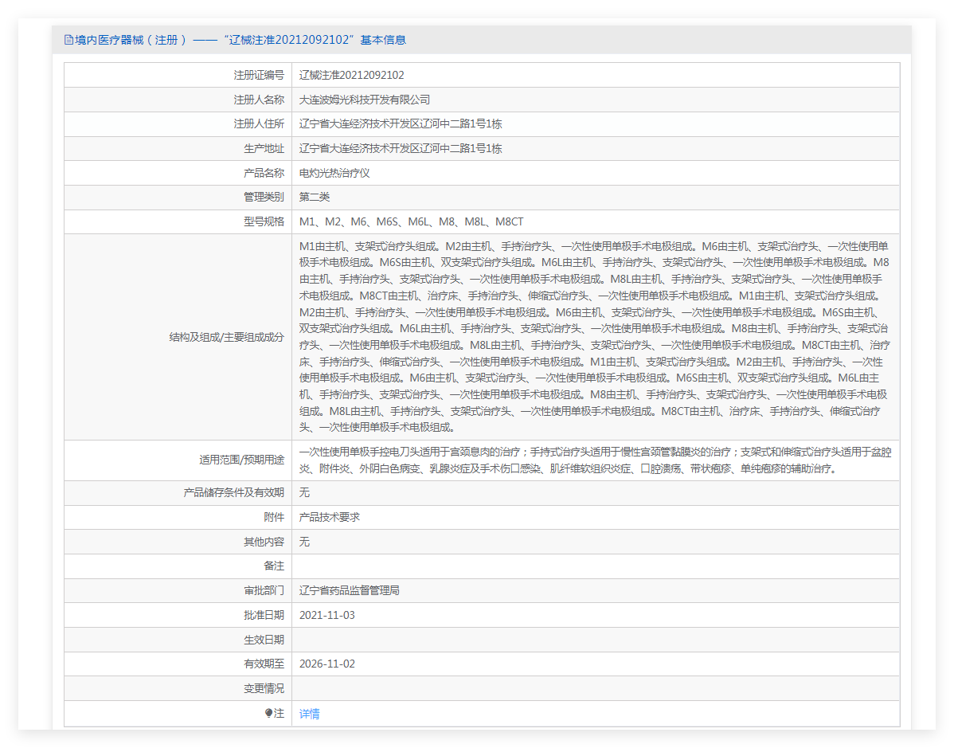Click the 备注 label

[x=274, y=566]
